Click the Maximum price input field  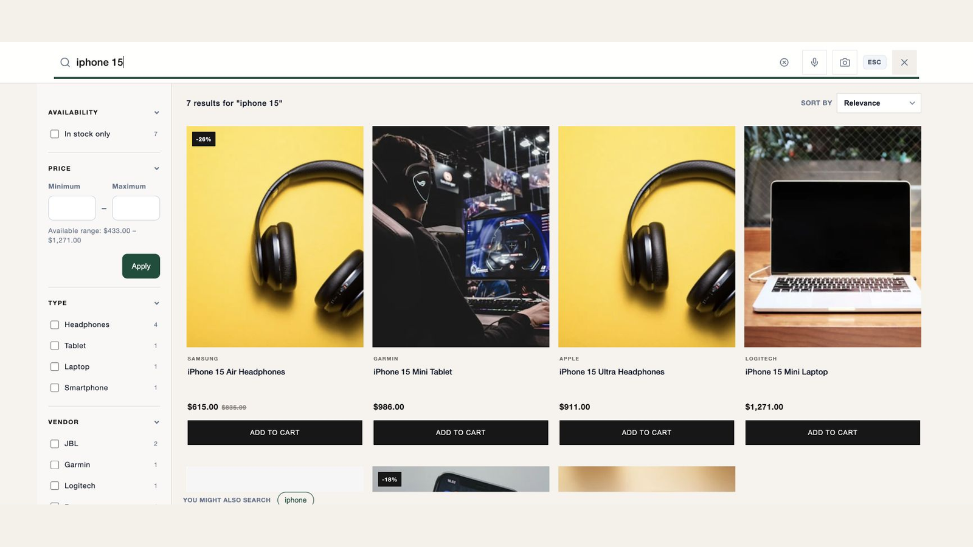(136, 208)
